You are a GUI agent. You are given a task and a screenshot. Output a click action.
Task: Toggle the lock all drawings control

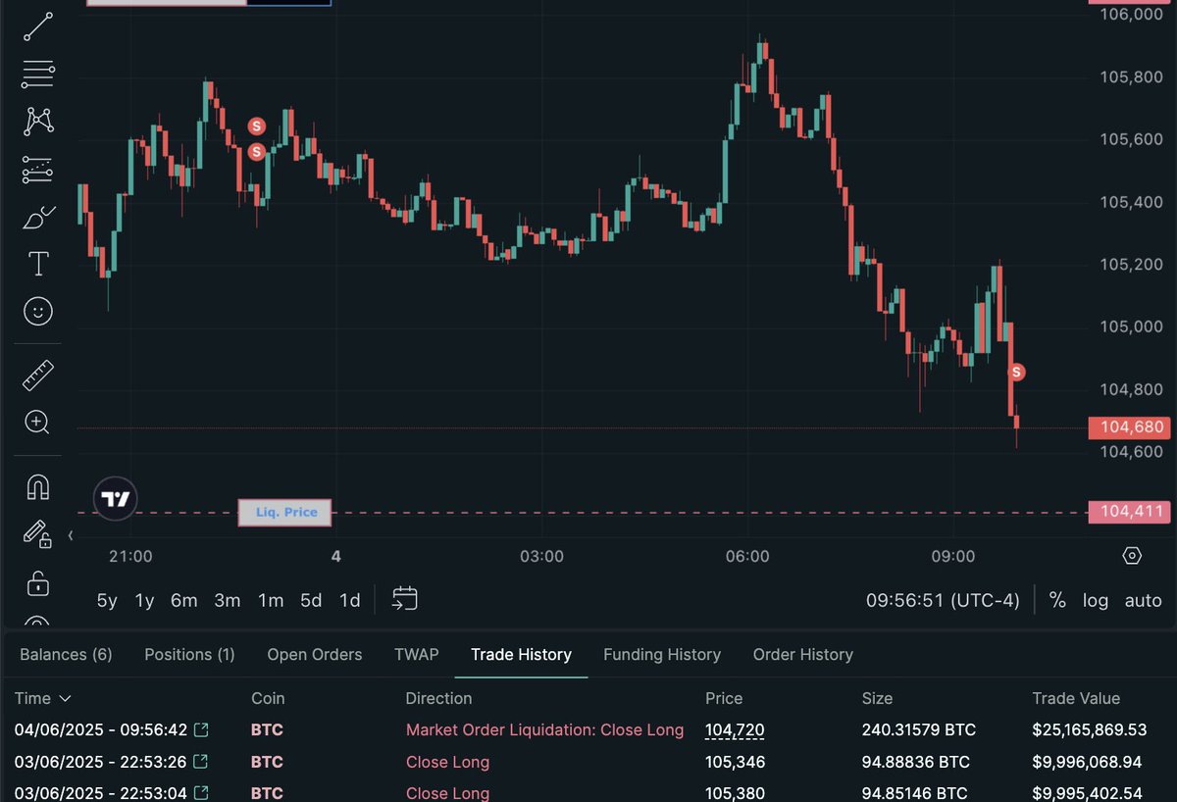37,583
